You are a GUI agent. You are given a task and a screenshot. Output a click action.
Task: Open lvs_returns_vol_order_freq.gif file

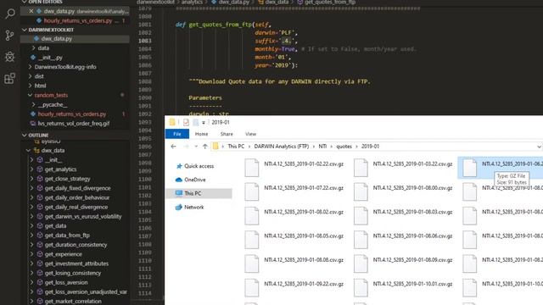pyautogui.click(x=75, y=124)
